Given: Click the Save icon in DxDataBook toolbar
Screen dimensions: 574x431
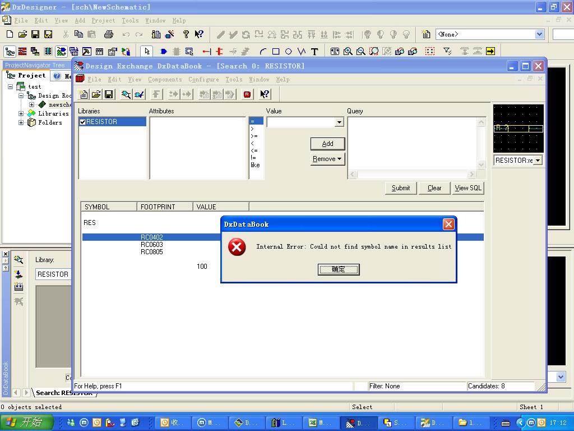Looking at the screenshot, I should [x=109, y=94].
